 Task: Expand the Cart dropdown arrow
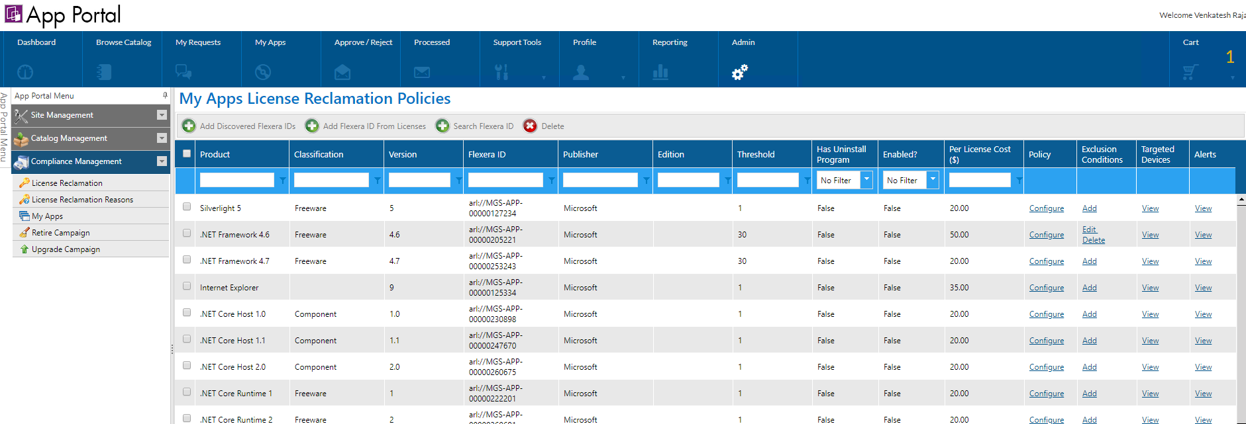(x=1233, y=77)
